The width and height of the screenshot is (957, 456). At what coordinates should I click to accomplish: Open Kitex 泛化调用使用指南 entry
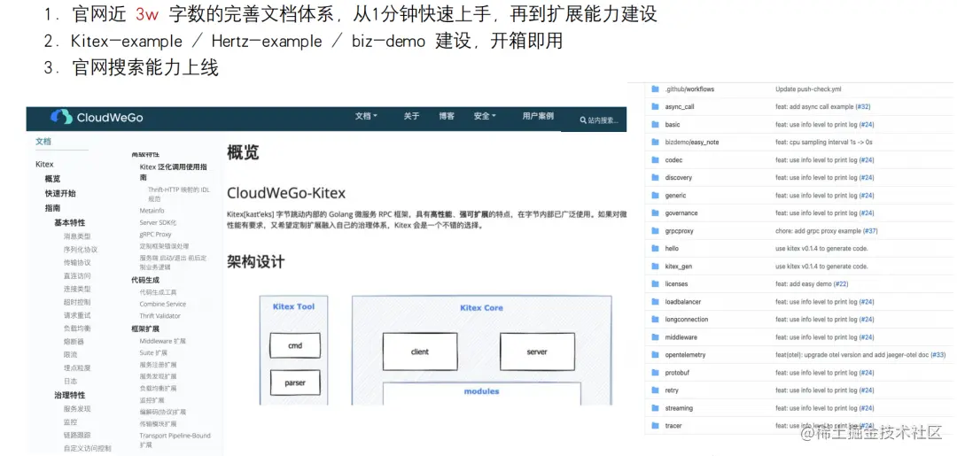pyautogui.click(x=174, y=172)
